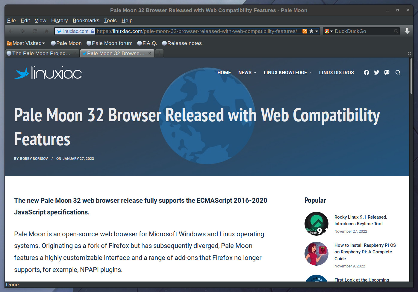418x292 pixels.
Task: Click the Popular sidebar heading
Action: pyautogui.click(x=315, y=200)
